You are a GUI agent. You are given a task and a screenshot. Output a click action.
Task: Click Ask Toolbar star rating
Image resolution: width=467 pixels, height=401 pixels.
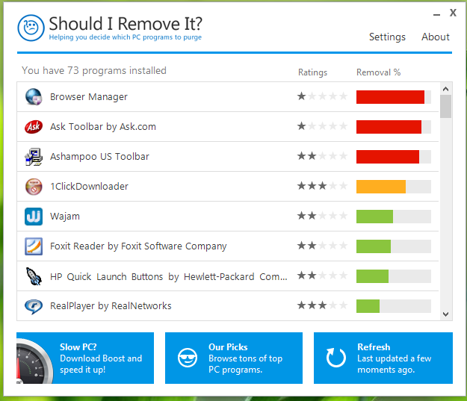pos(322,126)
